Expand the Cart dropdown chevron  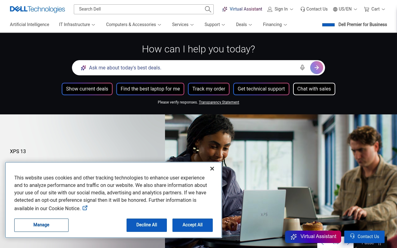click(x=383, y=9)
